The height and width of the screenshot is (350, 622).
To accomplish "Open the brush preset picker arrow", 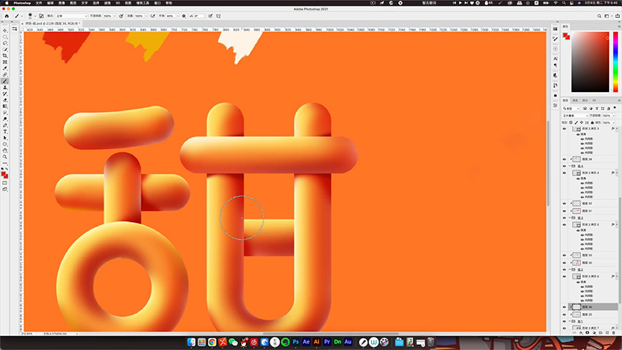I will (35, 16).
